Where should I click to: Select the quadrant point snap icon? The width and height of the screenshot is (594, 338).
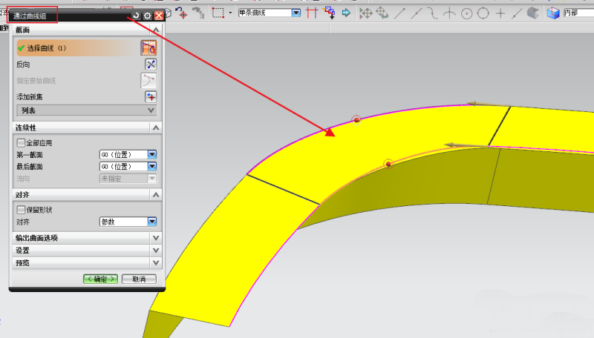(483, 13)
